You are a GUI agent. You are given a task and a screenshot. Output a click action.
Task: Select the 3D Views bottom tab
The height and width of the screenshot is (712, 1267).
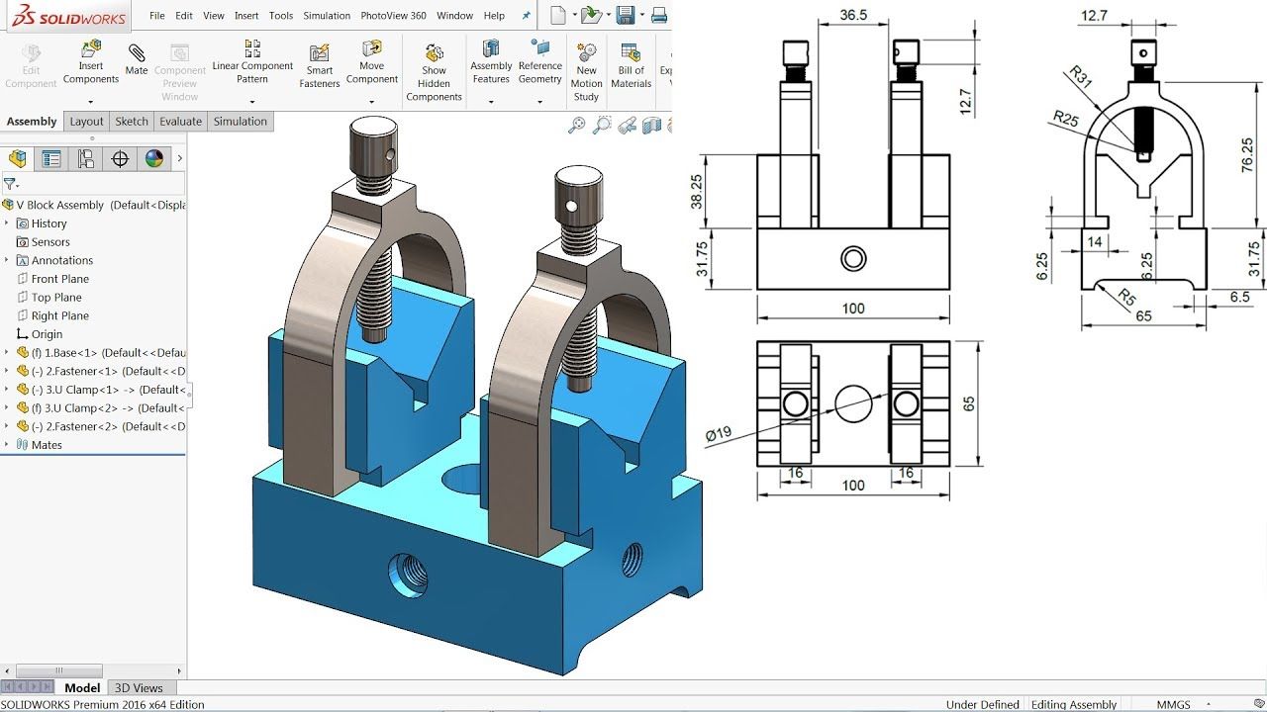pyautogui.click(x=139, y=688)
